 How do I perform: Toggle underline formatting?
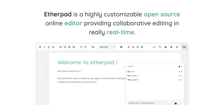click(49, 47)
